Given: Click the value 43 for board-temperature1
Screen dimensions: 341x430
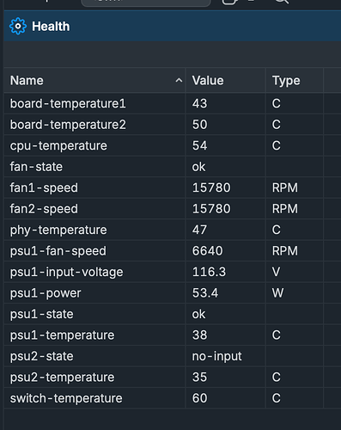Looking at the screenshot, I should pyautogui.click(x=199, y=103).
